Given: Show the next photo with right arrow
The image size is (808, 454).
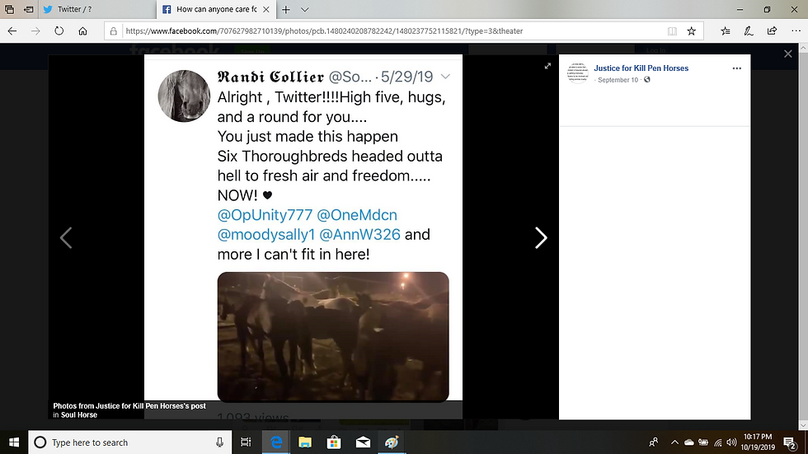Looking at the screenshot, I should 541,238.
